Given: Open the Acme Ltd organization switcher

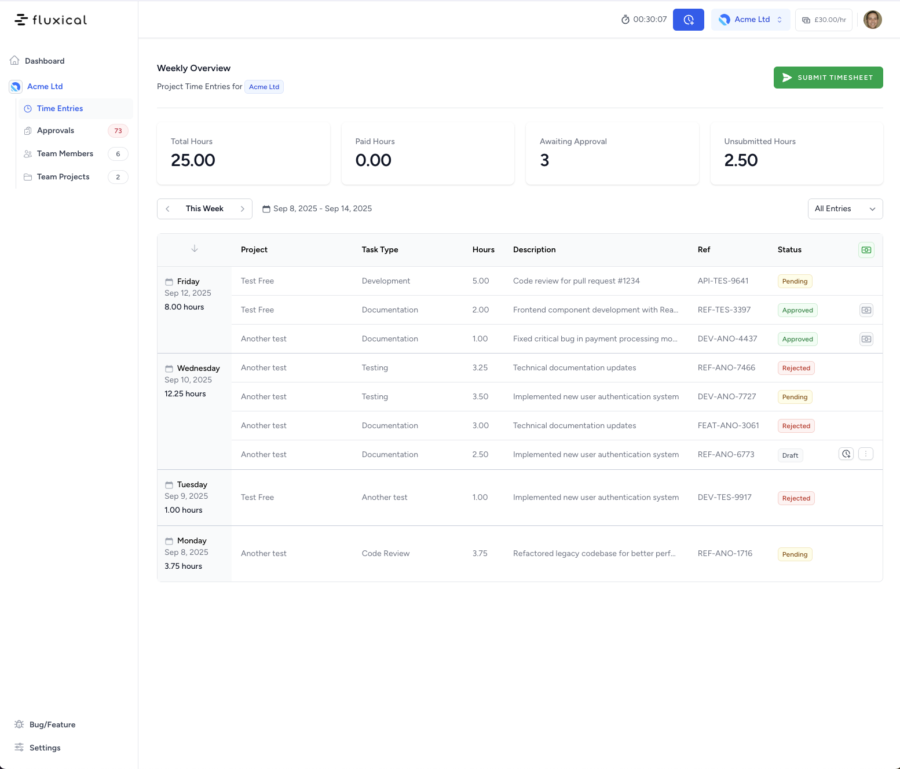Looking at the screenshot, I should [750, 20].
